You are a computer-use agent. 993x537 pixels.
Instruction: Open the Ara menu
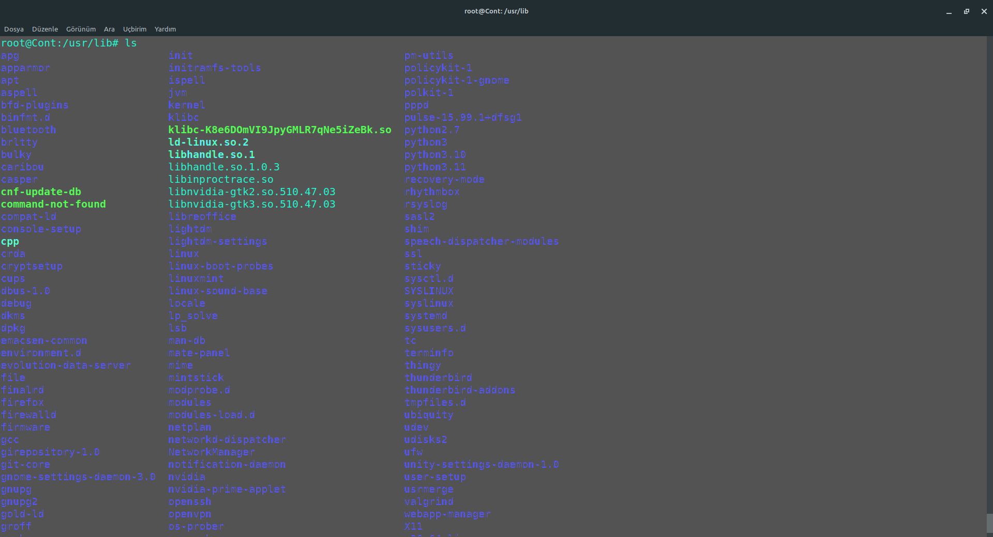click(x=109, y=29)
